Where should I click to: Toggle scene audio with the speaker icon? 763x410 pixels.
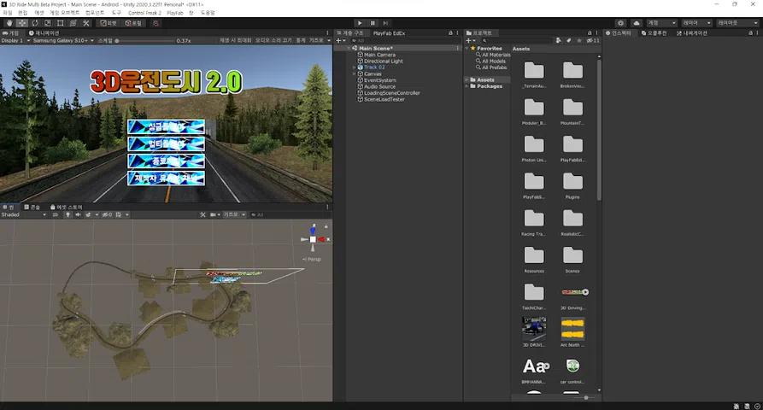pos(78,214)
